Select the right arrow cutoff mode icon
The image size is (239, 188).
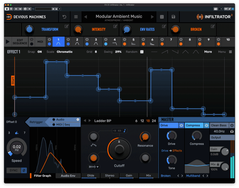click(x=114, y=131)
